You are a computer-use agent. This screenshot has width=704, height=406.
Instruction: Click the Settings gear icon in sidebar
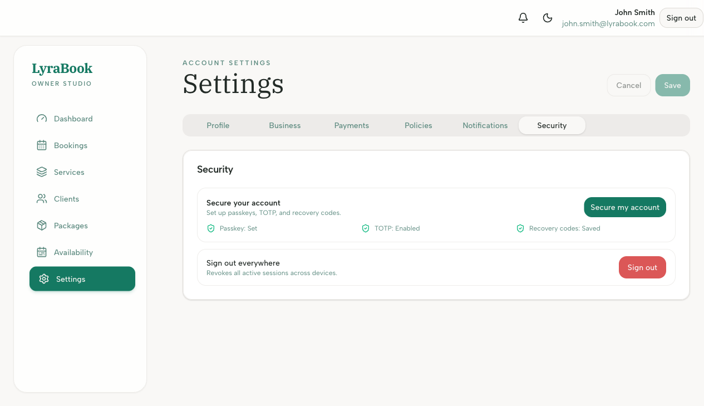pyautogui.click(x=43, y=278)
